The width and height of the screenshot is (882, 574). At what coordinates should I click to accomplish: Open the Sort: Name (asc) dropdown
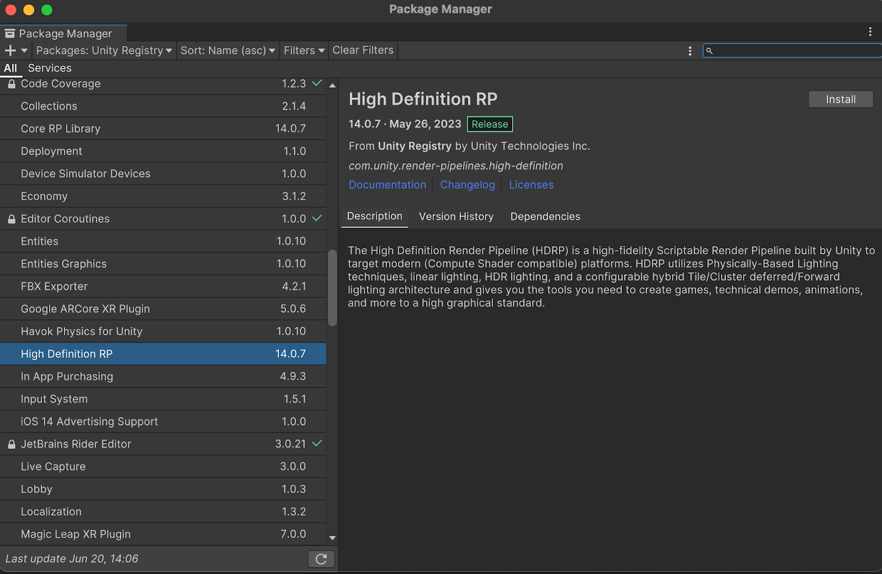click(x=228, y=51)
